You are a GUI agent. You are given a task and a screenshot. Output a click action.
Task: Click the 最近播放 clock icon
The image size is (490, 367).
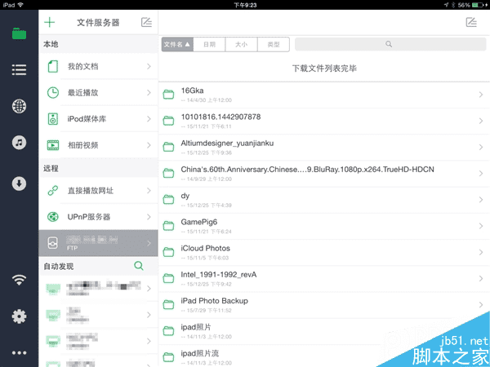click(x=53, y=93)
